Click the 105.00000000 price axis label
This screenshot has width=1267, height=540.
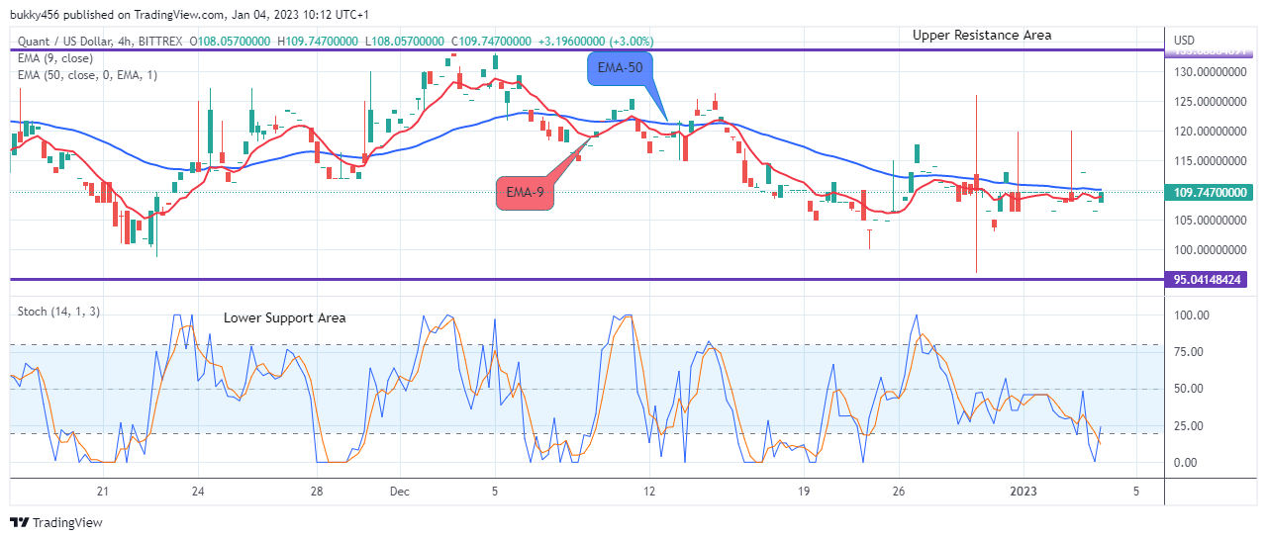click(1211, 221)
